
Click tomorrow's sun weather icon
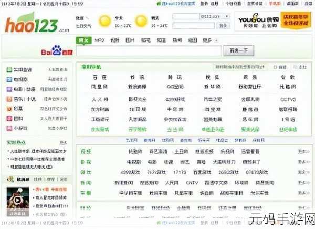coord(141,21)
